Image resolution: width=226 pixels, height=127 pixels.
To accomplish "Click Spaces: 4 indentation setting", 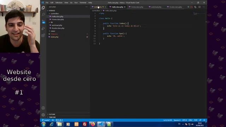I will coord(177,120).
